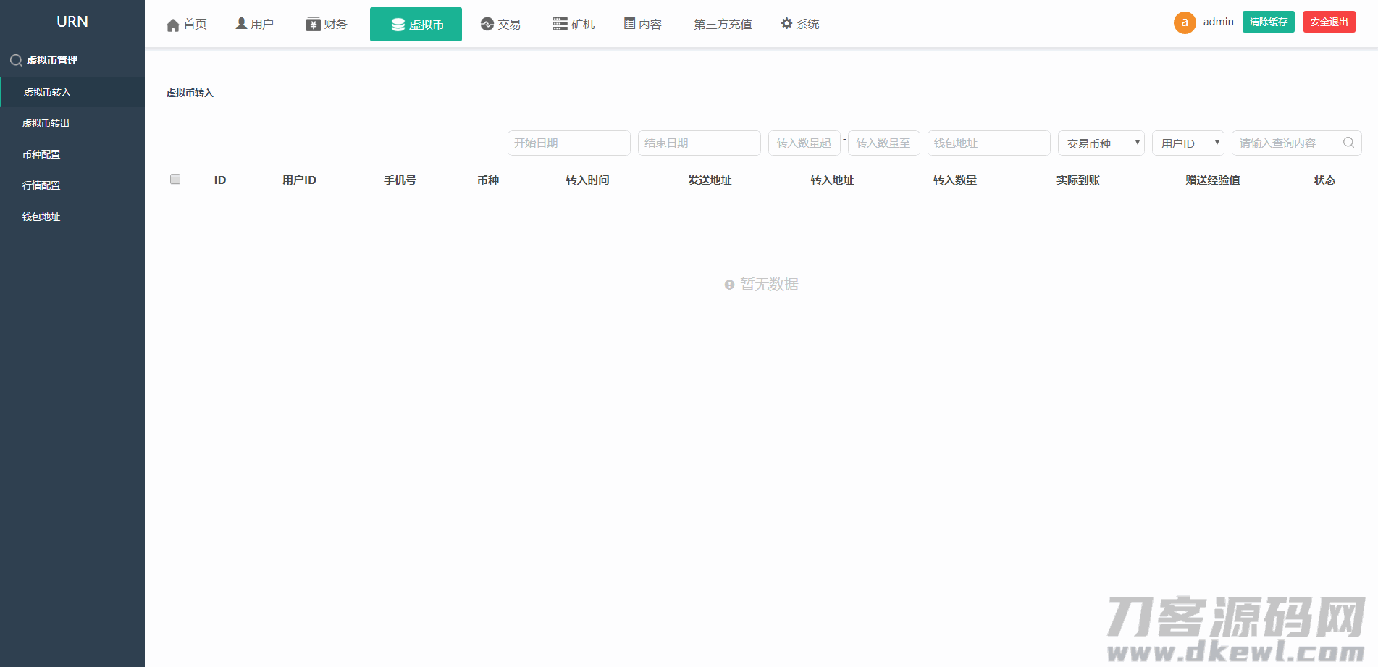The width and height of the screenshot is (1378, 667).
Task: Click the virtual coin stack icon
Action: tap(398, 25)
